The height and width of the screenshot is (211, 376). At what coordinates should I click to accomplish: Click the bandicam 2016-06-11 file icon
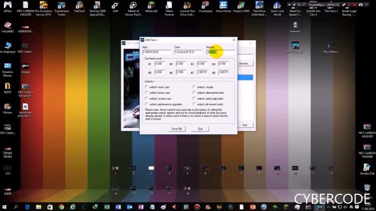(x=25, y=110)
